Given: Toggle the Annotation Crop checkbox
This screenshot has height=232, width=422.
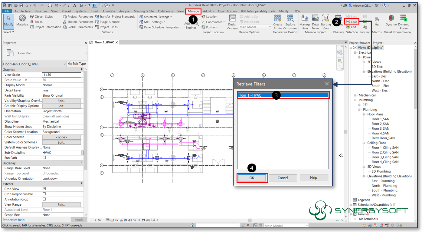Looking at the screenshot, I should [x=44, y=199].
